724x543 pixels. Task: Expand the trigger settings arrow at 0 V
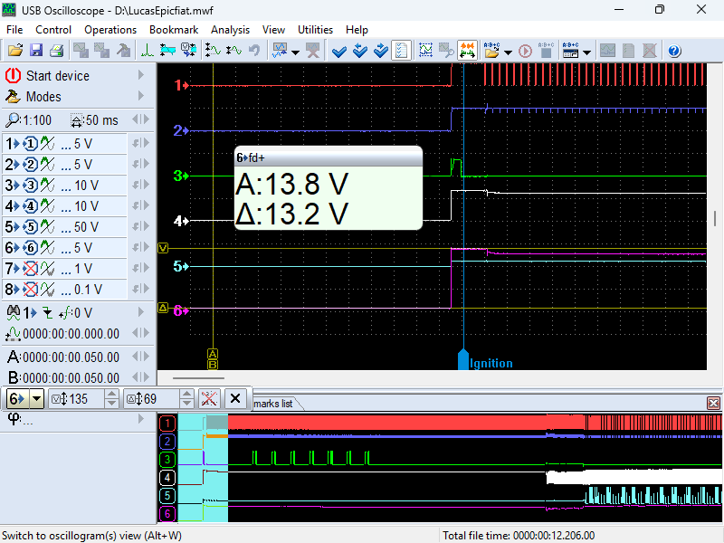click(x=141, y=312)
